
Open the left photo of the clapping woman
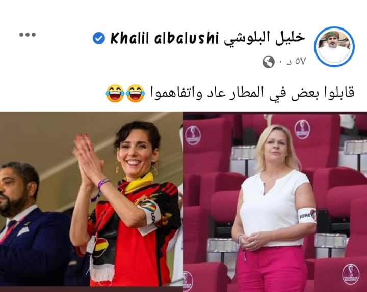click(x=92, y=202)
